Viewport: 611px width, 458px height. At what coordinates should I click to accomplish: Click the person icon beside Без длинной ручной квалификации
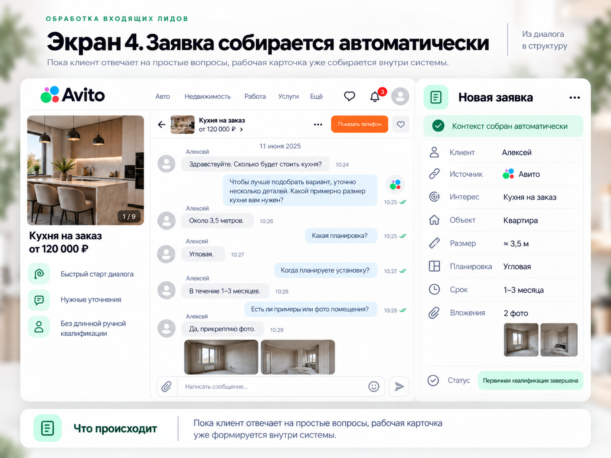tap(39, 327)
